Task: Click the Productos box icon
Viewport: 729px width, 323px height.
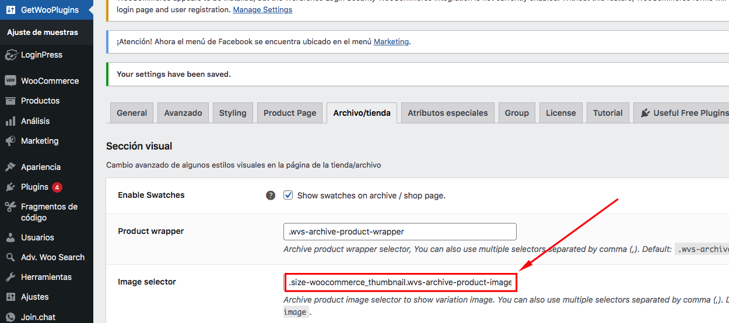Action: click(10, 101)
